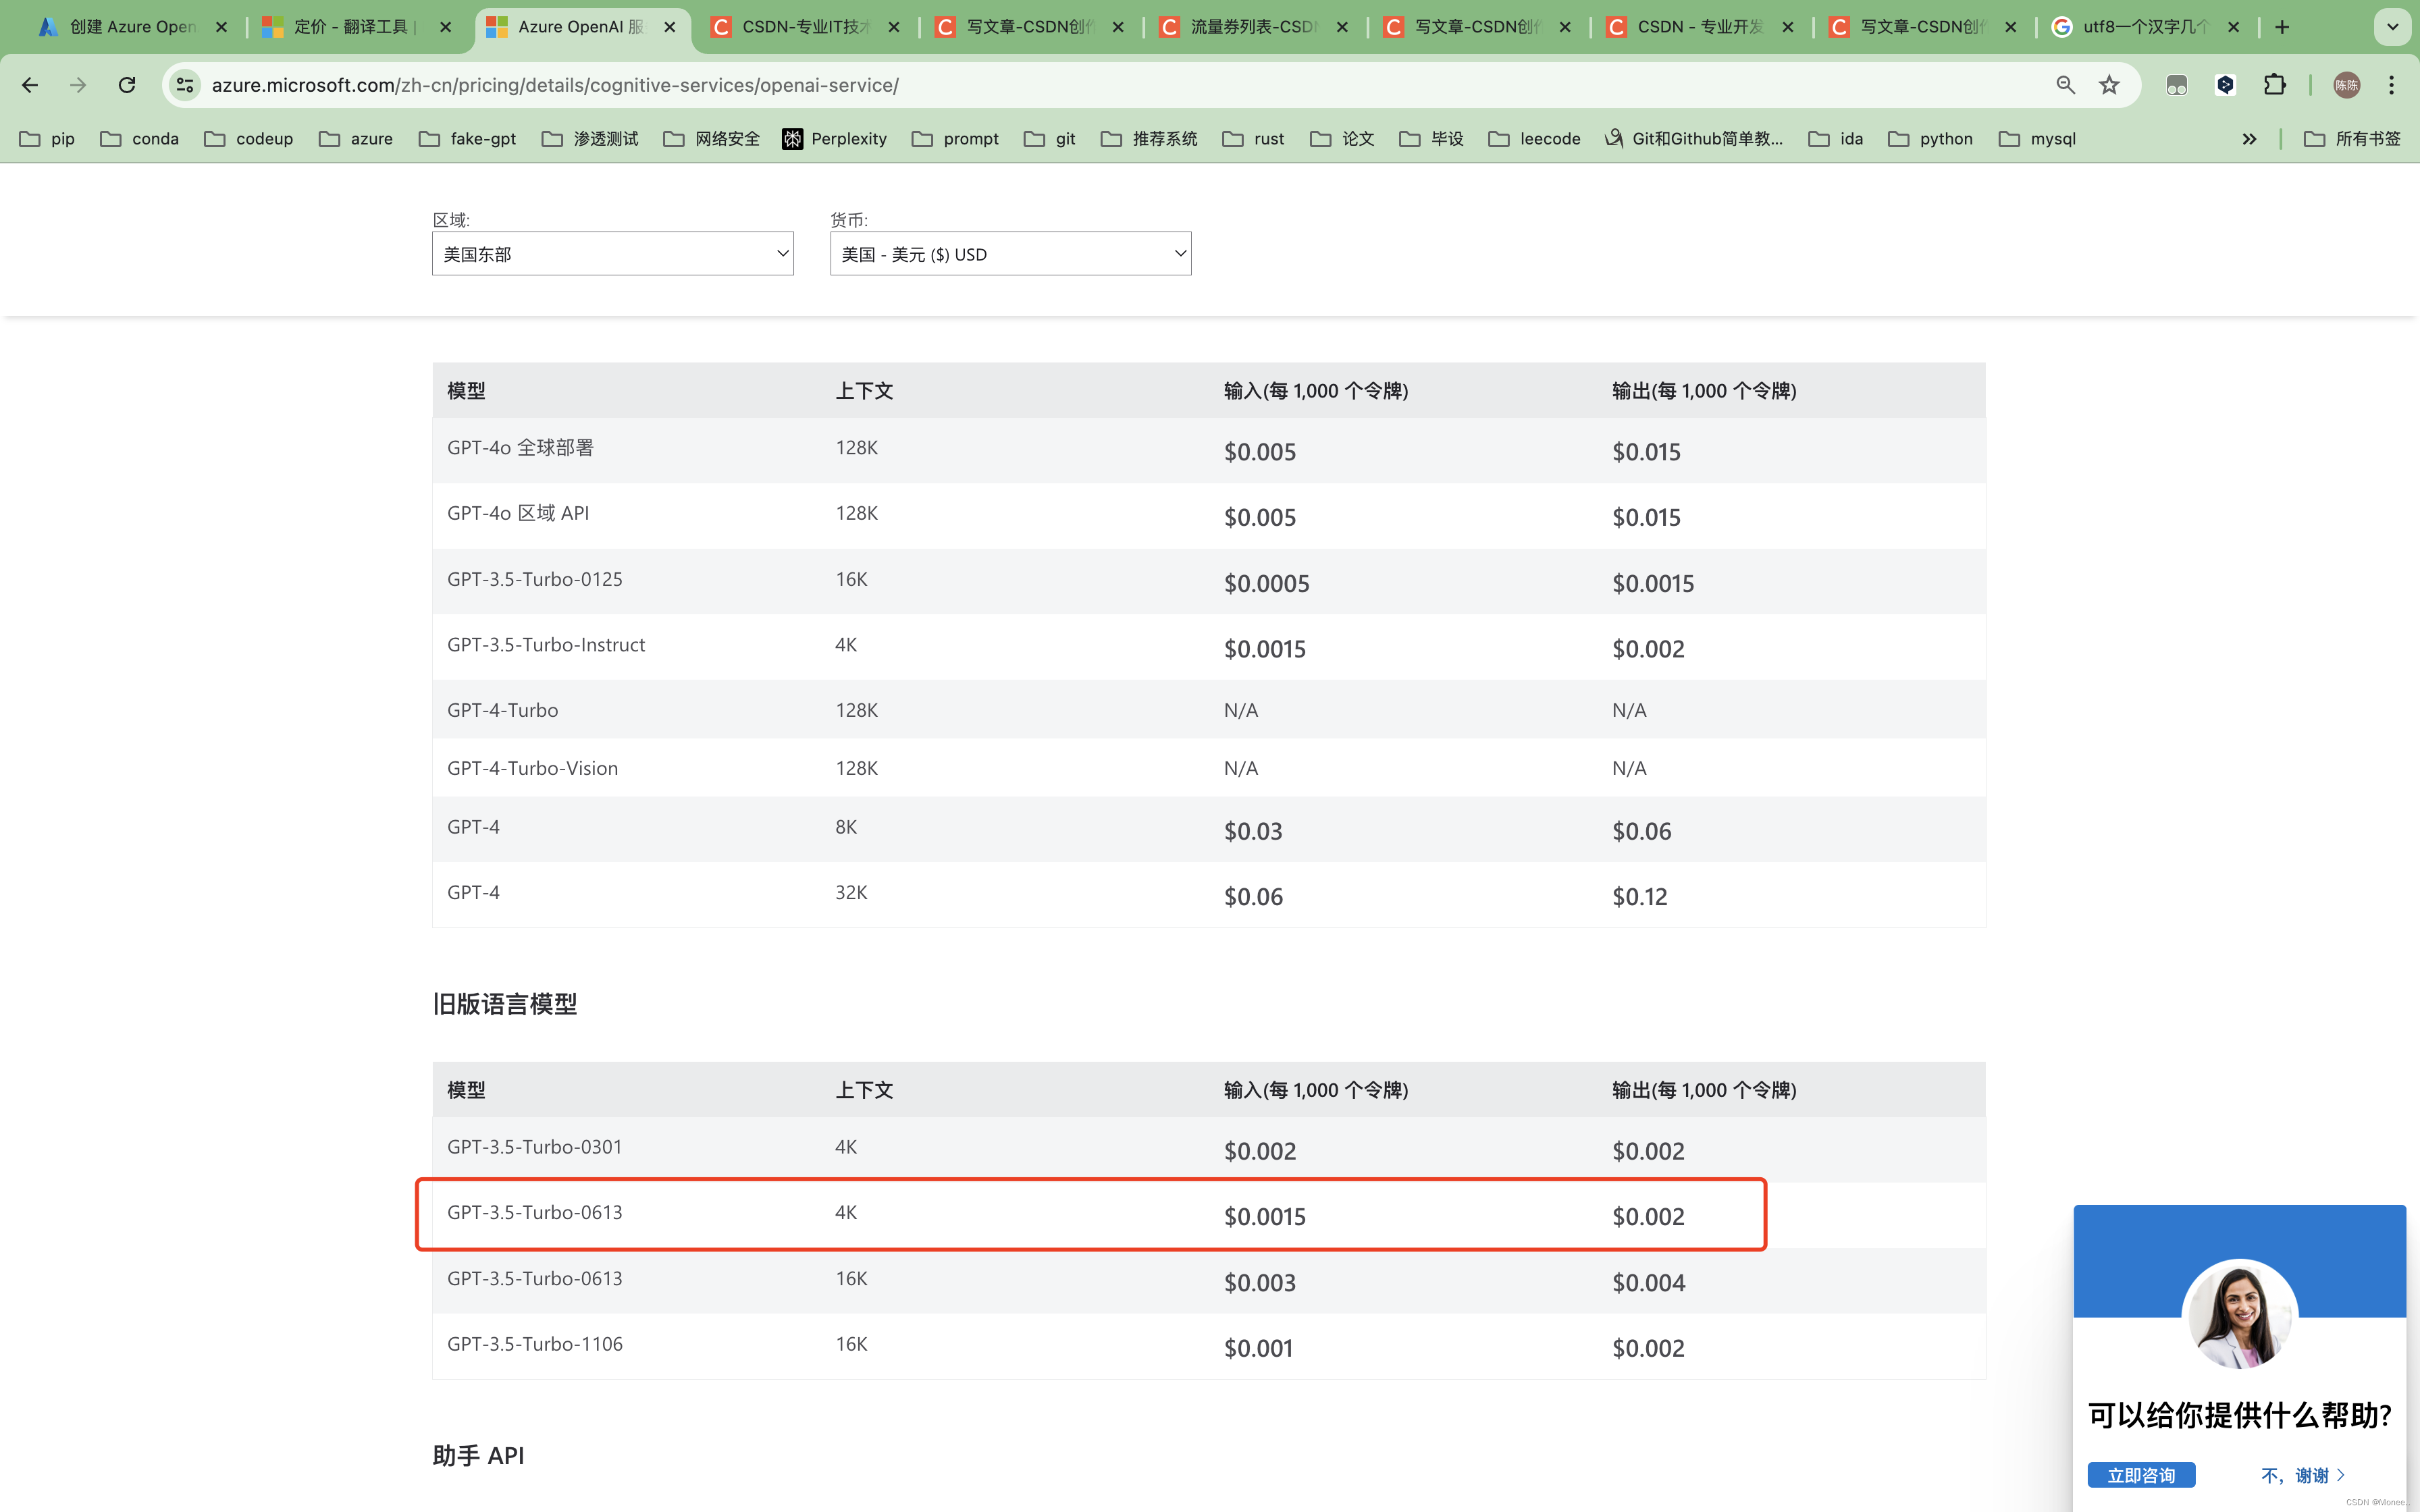2420x1512 pixels.
Task: Open the 货币 currency dropdown
Action: click(1010, 254)
